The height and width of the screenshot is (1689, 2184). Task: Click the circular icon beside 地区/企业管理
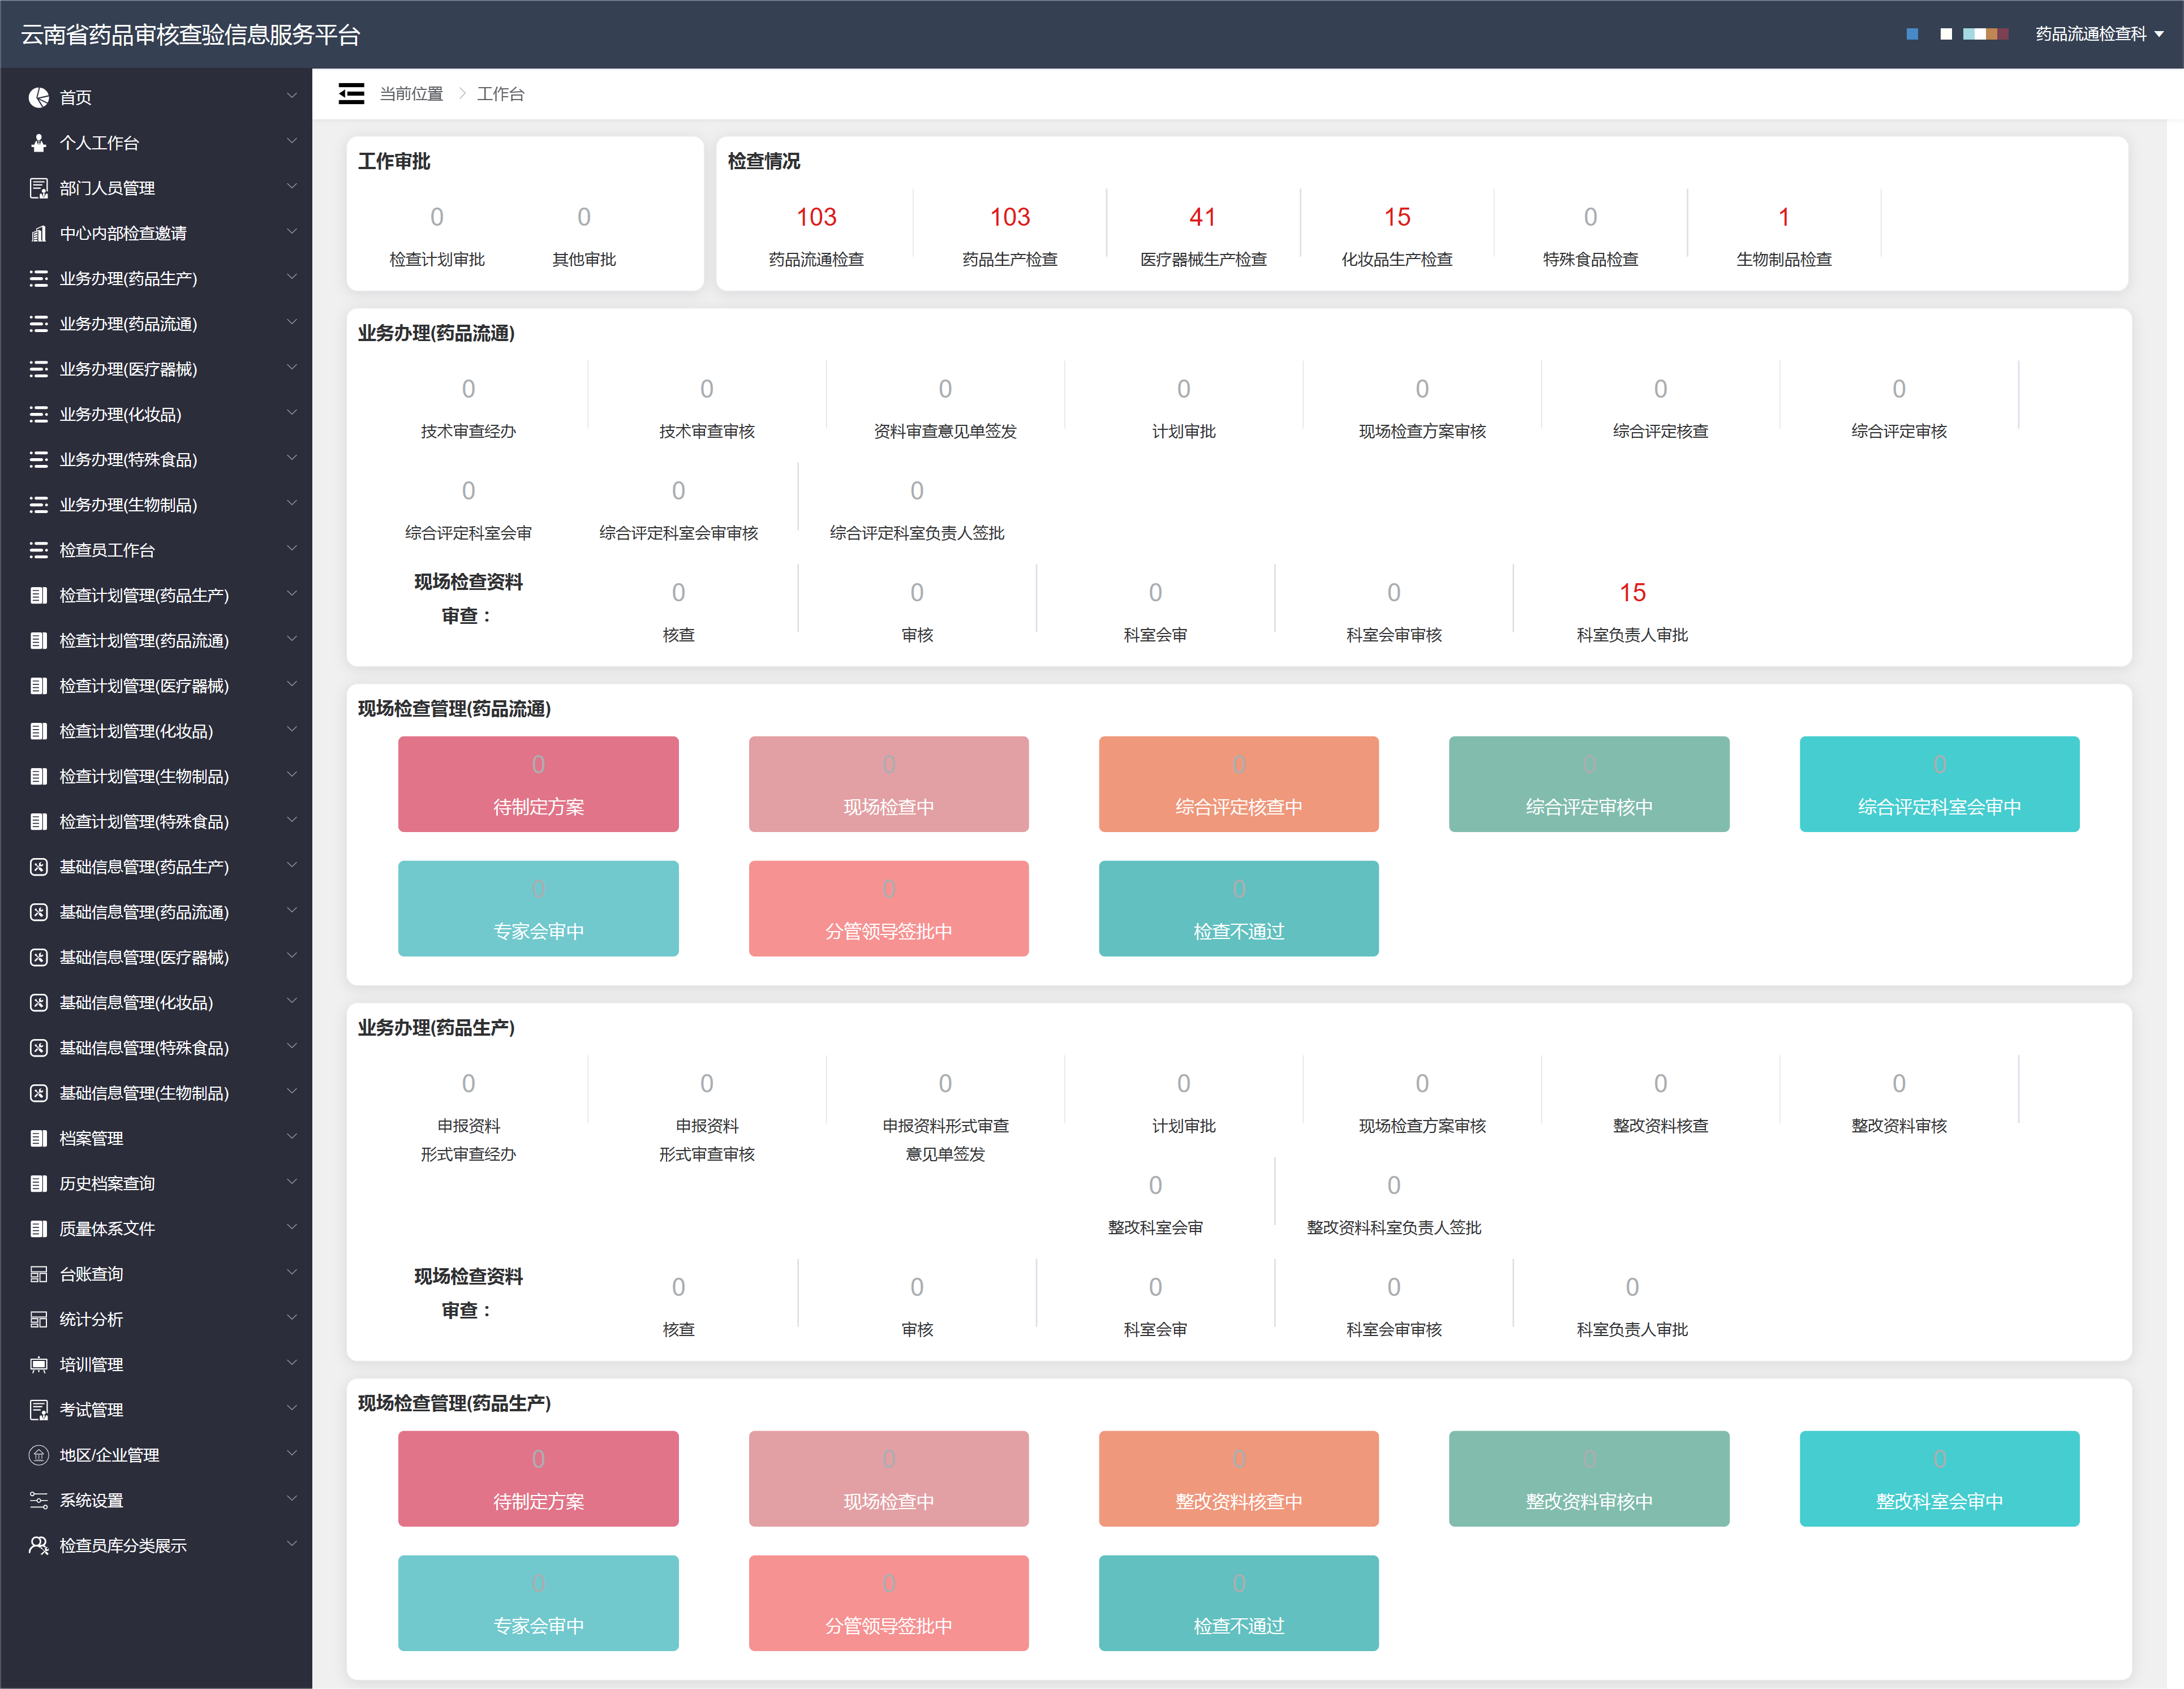click(38, 1455)
